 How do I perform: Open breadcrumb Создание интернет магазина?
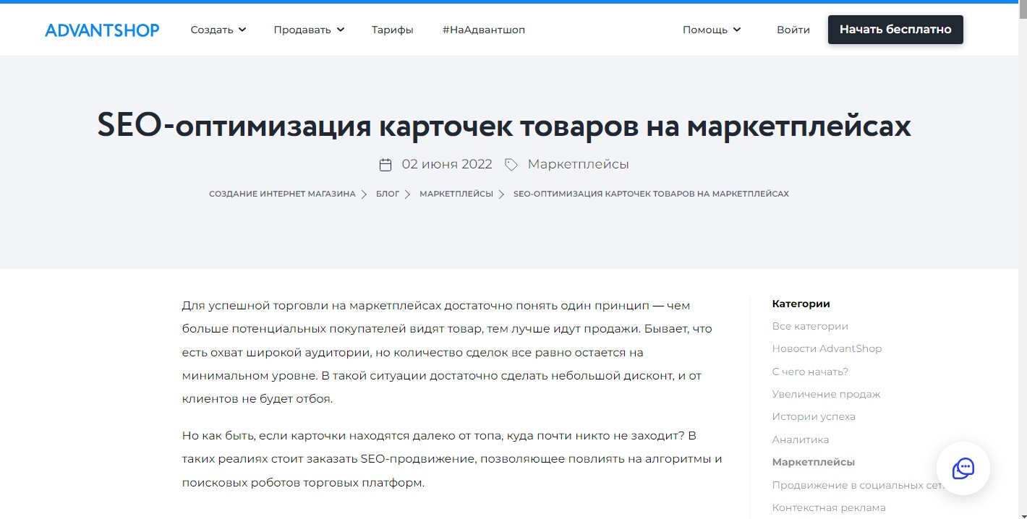[282, 194]
